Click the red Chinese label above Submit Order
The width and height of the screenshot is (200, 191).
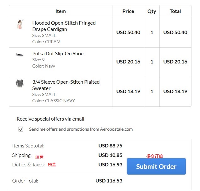[x=154, y=156]
